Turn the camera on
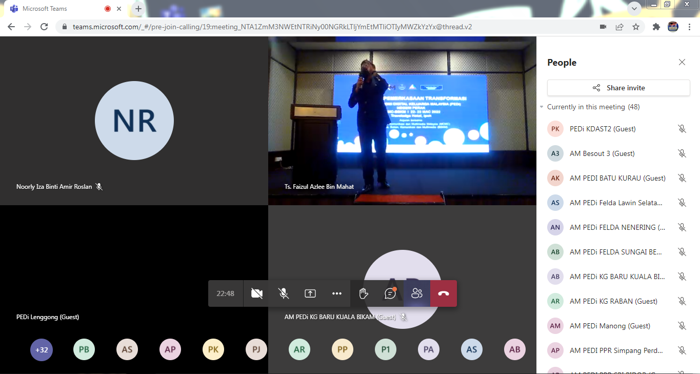700x374 pixels. [257, 293]
